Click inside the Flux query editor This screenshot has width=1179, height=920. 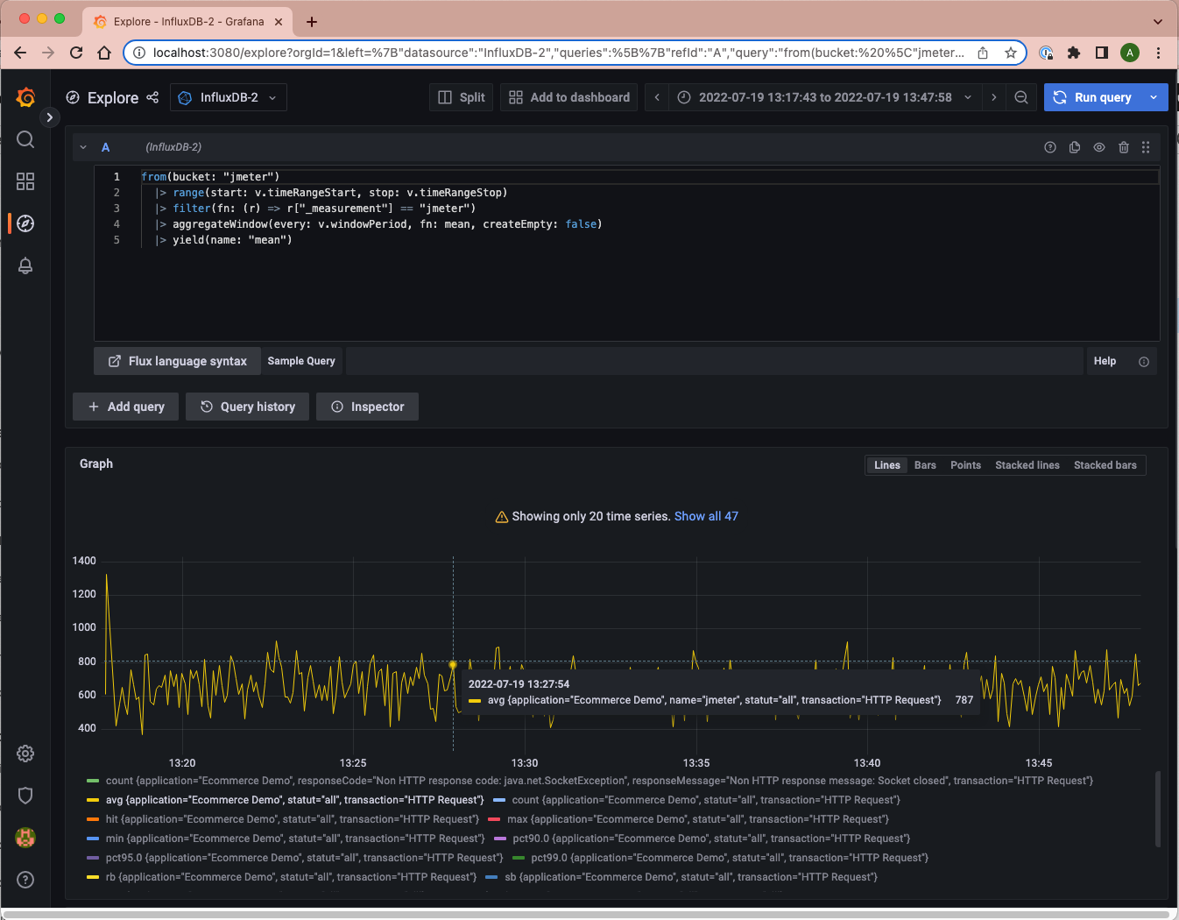pos(626,254)
